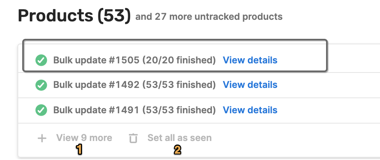
Task: Click the orange annotation number 1
Action: click(79, 149)
